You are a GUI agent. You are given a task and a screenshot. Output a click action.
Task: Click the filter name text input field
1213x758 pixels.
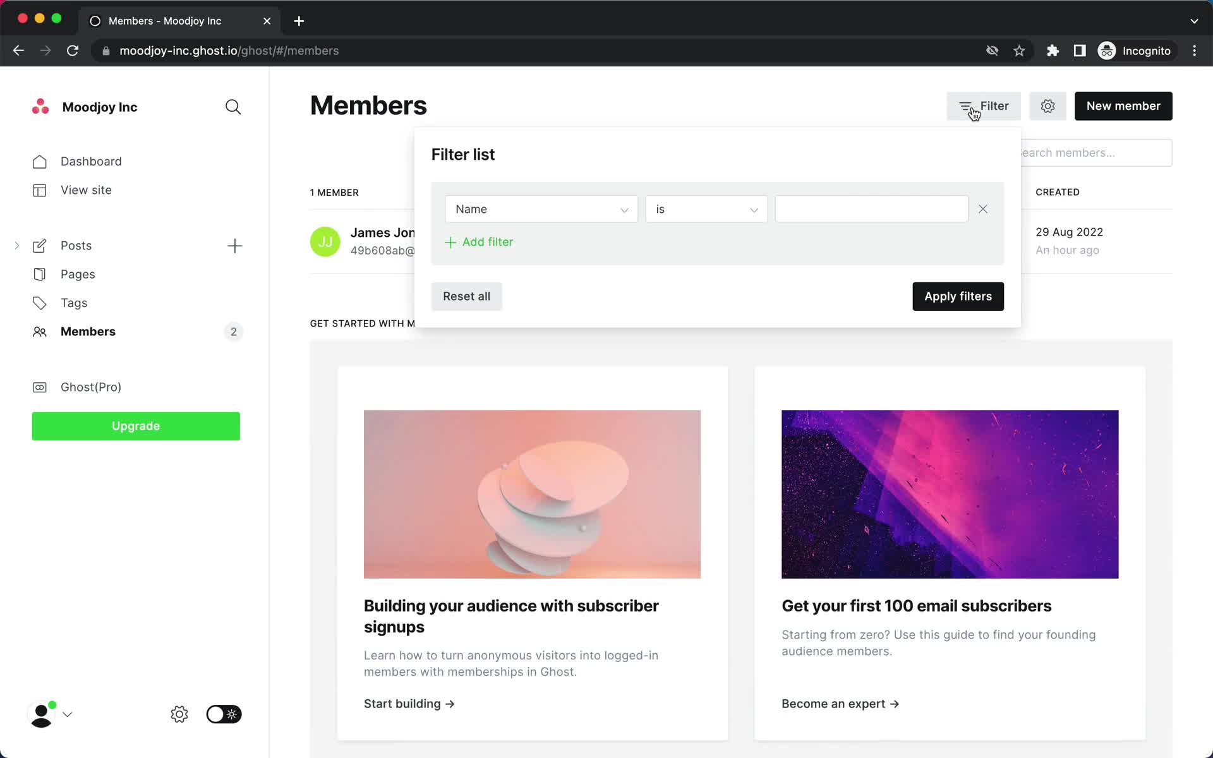(872, 208)
